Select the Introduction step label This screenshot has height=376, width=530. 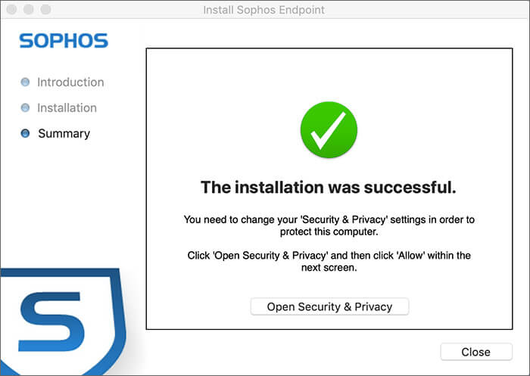coord(70,82)
